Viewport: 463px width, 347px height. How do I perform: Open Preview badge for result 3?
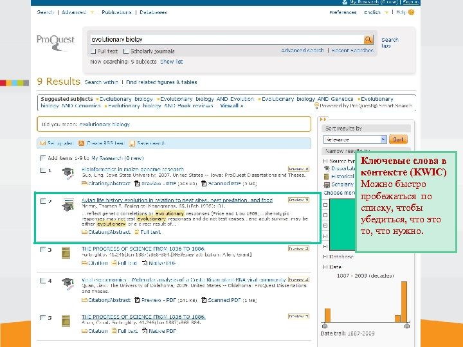pos(298,249)
